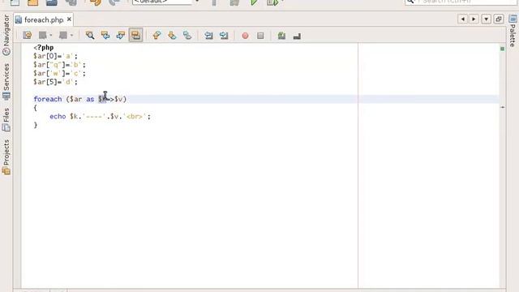Jump to previous bookmark icon
519x292 pixels.
click(157, 35)
